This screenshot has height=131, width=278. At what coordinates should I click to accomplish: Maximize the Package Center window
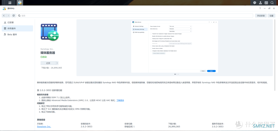pos(269,8)
